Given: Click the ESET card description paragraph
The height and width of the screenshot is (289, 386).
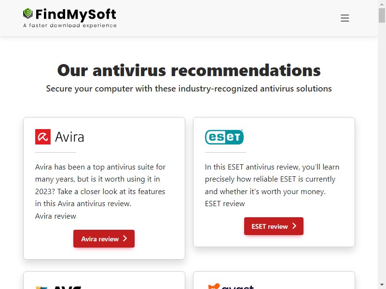Looking at the screenshot, I should pos(272,179).
